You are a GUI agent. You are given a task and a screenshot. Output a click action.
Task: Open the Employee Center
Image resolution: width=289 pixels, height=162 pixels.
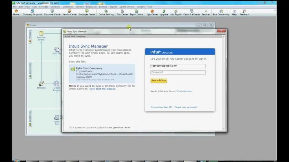point(87,12)
